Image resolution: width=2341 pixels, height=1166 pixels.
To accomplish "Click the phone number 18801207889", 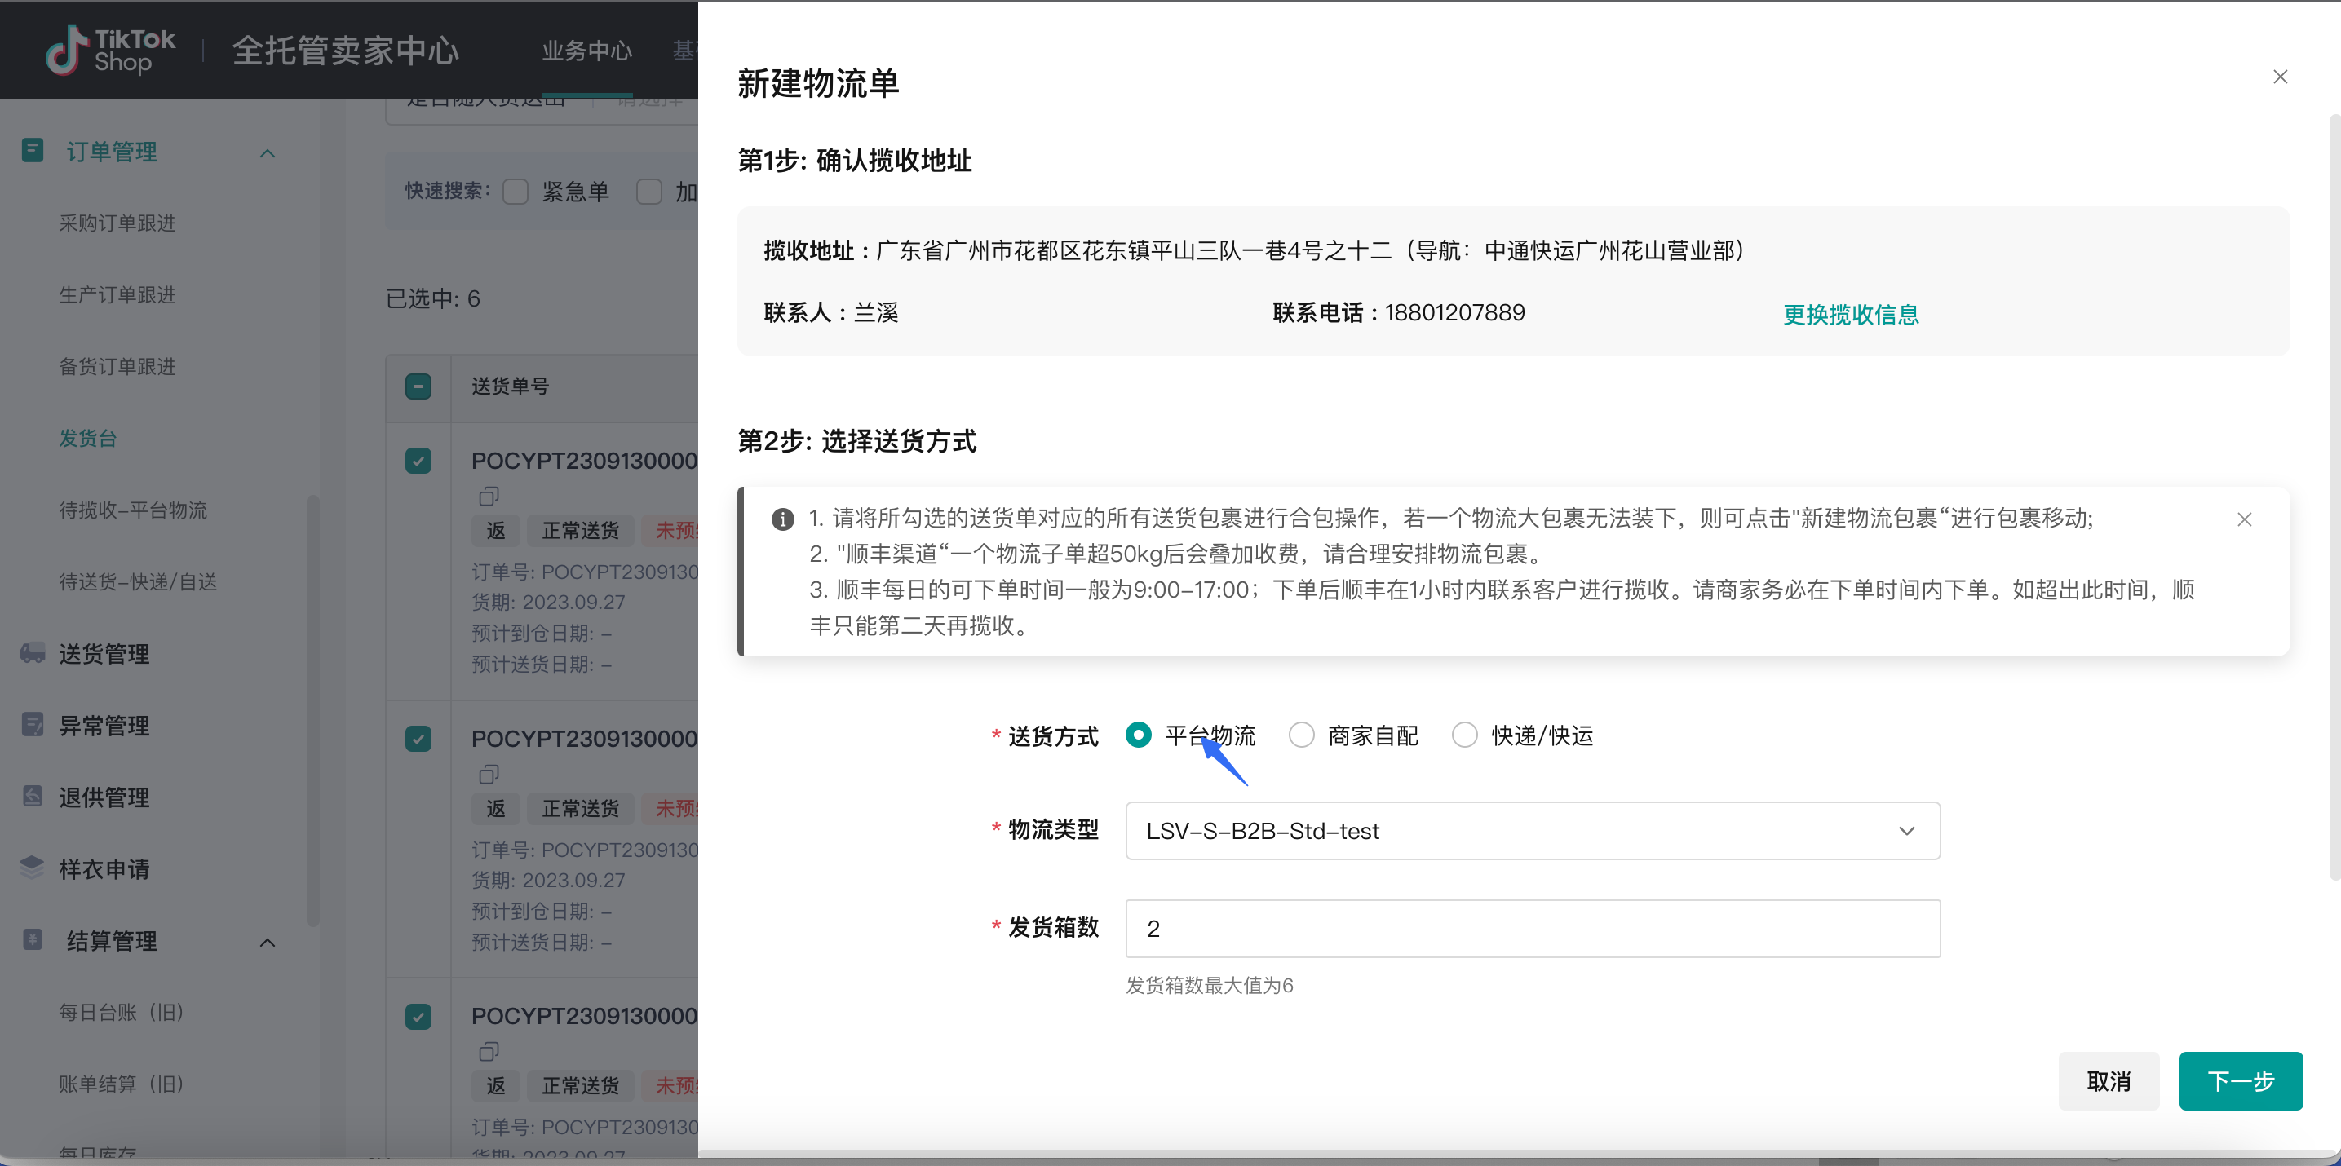I will [1454, 312].
